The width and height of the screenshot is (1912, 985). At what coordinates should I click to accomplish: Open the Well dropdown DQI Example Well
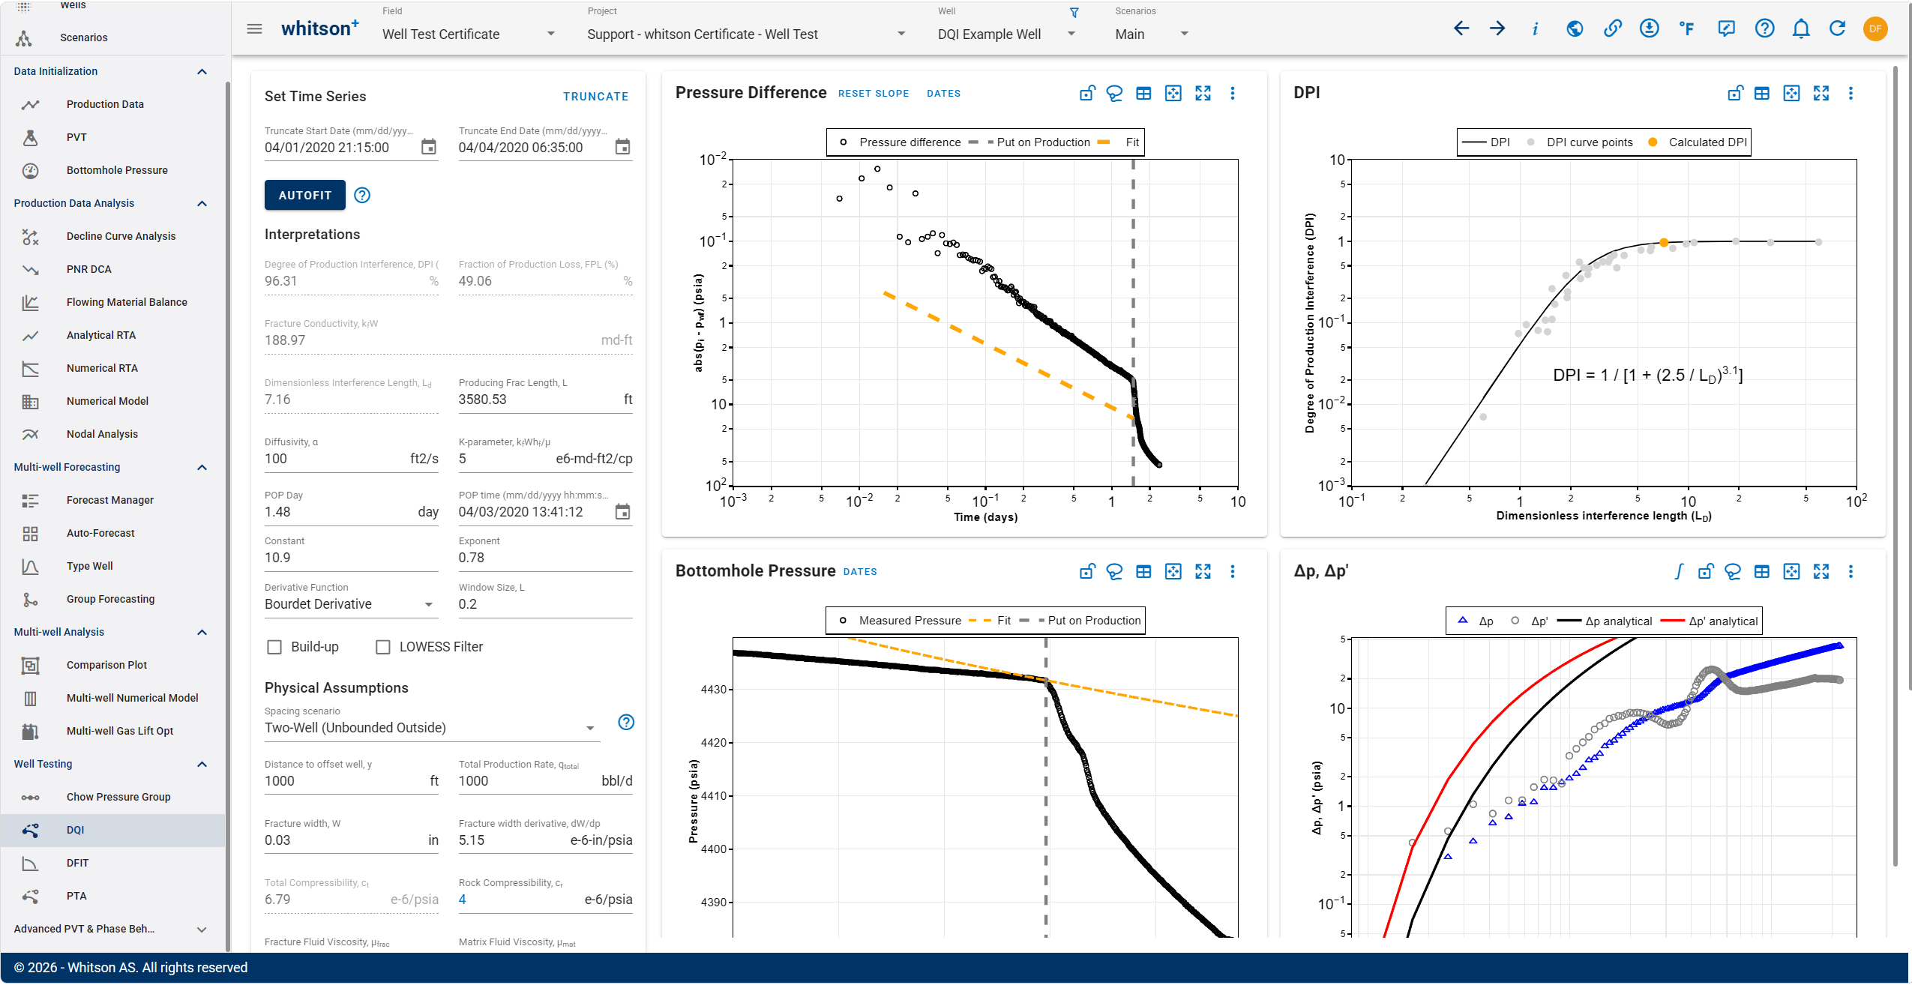tap(1007, 34)
